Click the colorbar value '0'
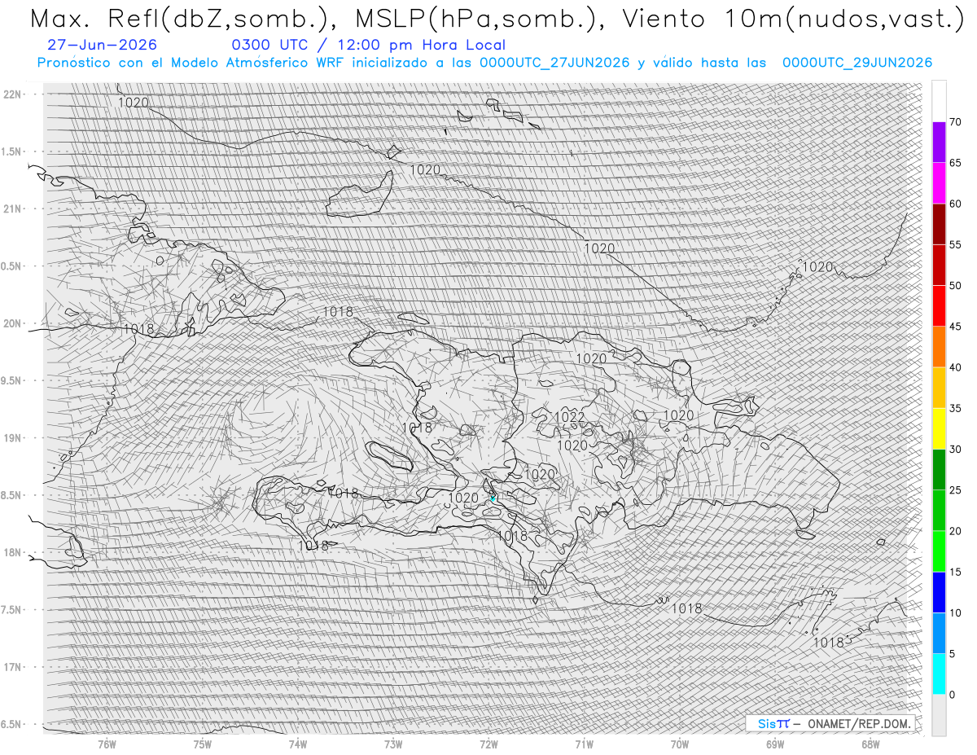This screenshot has width=977, height=755. [x=953, y=694]
